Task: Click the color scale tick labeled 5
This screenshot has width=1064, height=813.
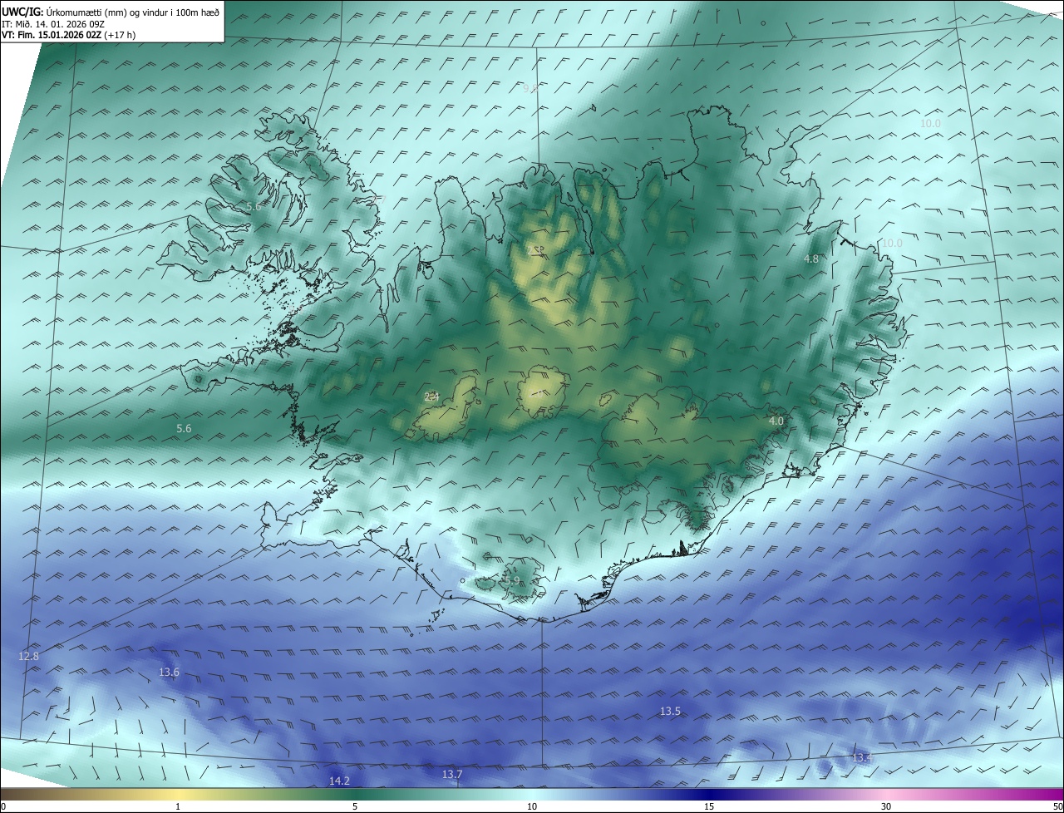Action: click(355, 807)
